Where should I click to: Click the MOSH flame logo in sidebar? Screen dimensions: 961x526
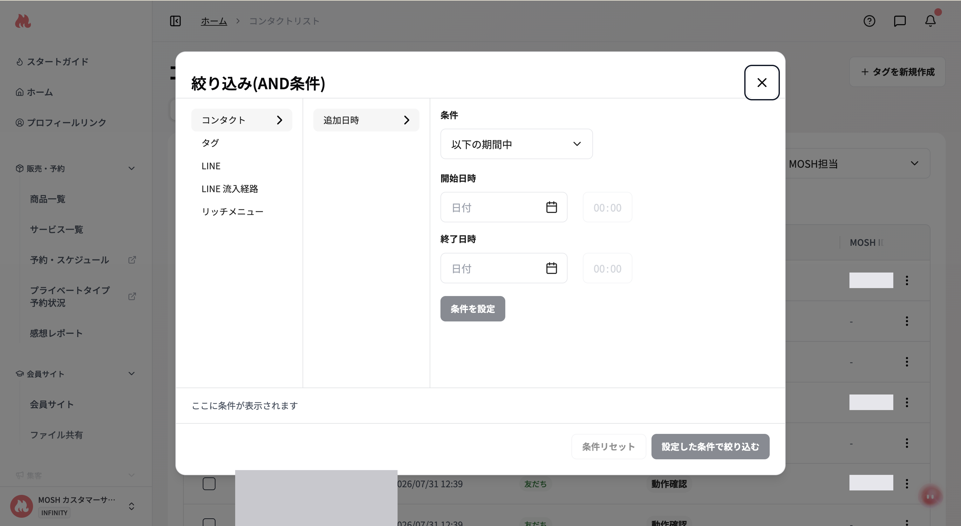coord(23,21)
